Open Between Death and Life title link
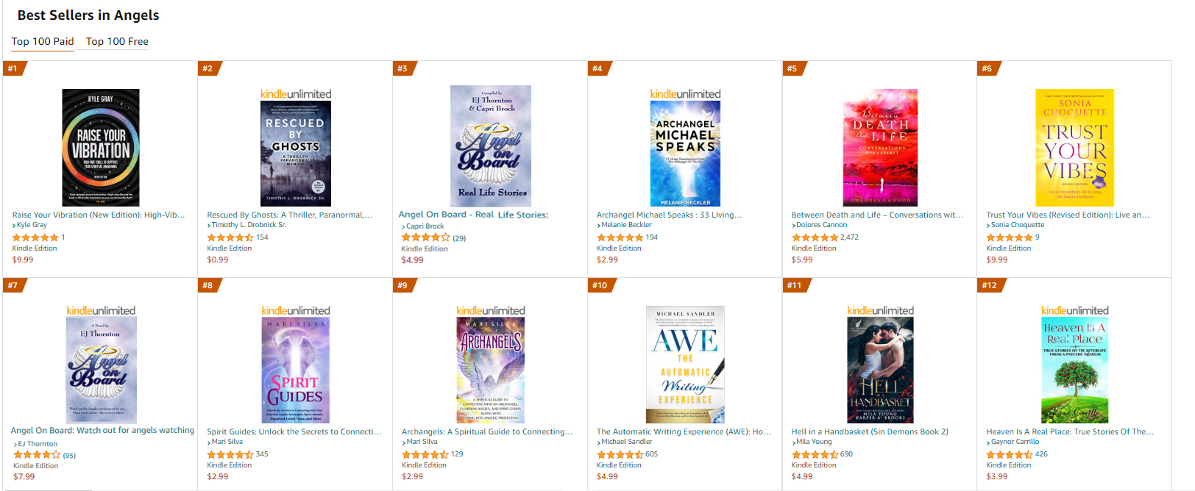Viewport: 1195px width, 491px height. [x=877, y=215]
